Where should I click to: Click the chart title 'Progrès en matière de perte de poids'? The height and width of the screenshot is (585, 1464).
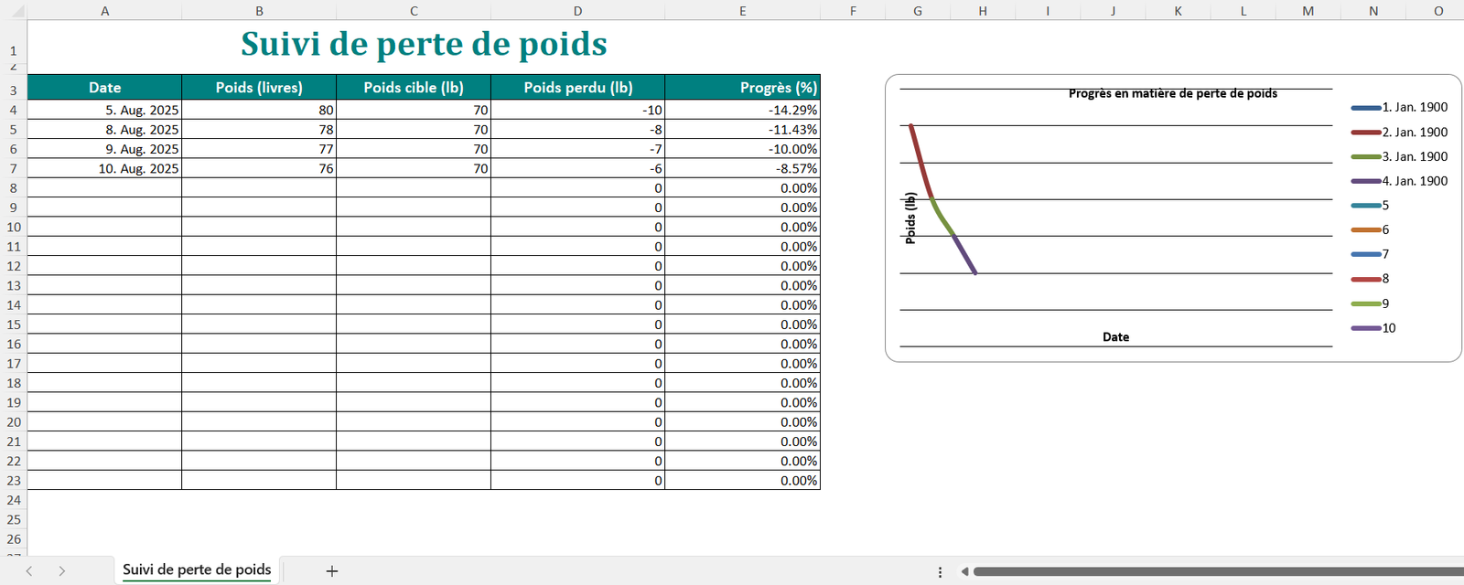(1173, 93)
